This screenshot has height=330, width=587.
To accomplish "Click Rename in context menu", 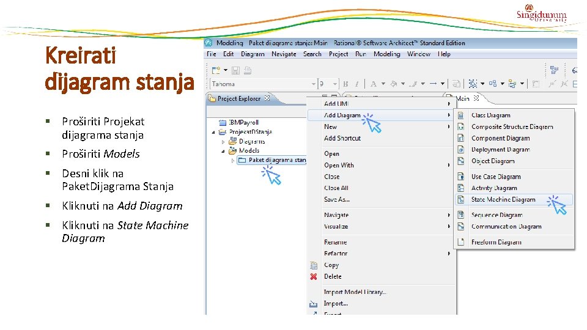I will click(381, 242).
